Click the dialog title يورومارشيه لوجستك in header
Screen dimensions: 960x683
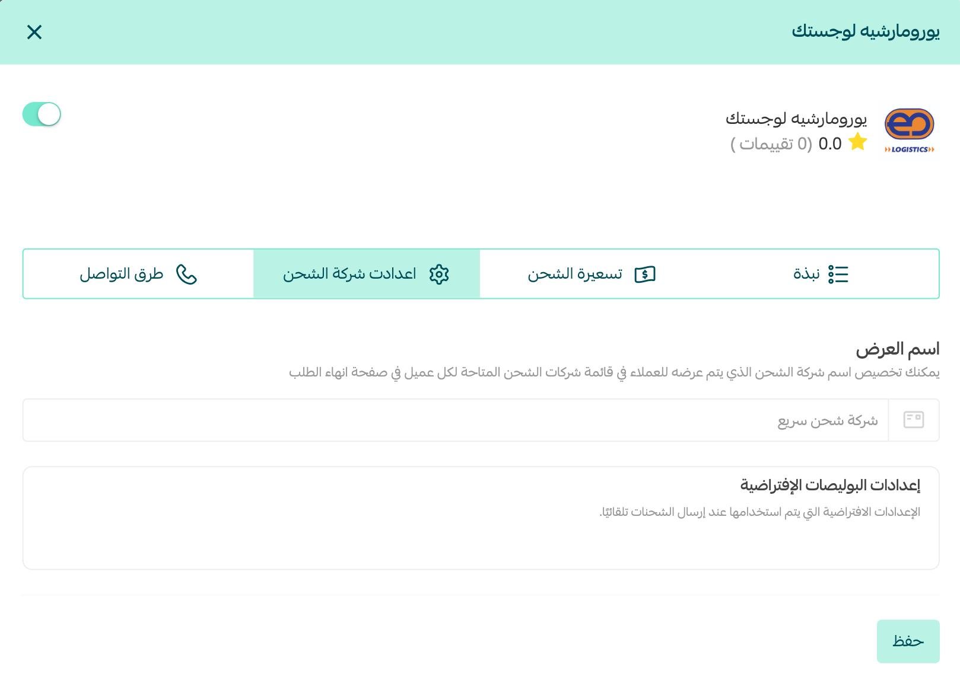[x=866, y=31]
